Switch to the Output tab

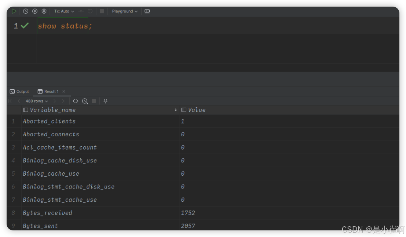(x=19, y=91)
